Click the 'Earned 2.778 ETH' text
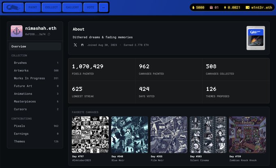 coord(136,45)
